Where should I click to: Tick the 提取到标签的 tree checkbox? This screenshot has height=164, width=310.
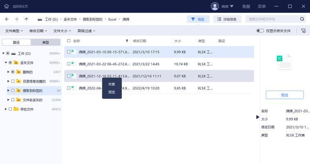(x=13, y=91)
